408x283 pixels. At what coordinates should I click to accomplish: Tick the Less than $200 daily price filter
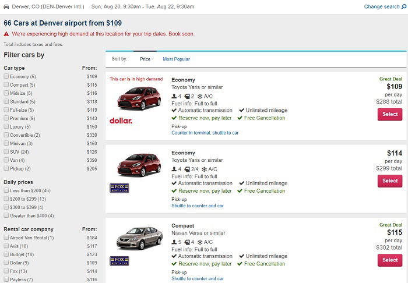tap(6, 190)
